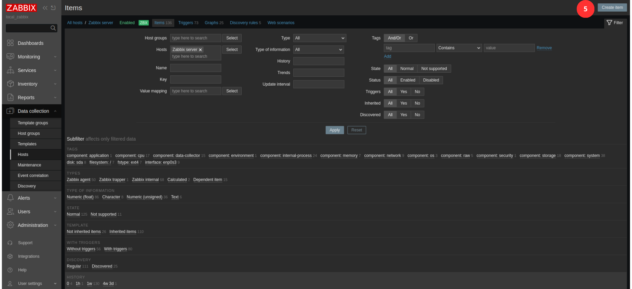Screen dimensions: 632x289
Task: Filter by Zabbix agent type subfilter
Action: [x=78, y=180]
